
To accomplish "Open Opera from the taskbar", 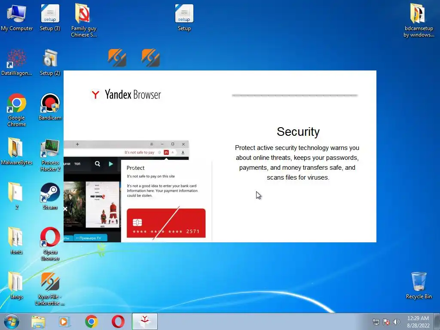I will [x=118, y=321].
